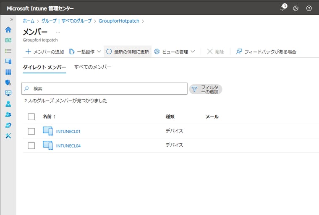
Task: Click the device icon of INTUNECL01
Action: [48, 131]
